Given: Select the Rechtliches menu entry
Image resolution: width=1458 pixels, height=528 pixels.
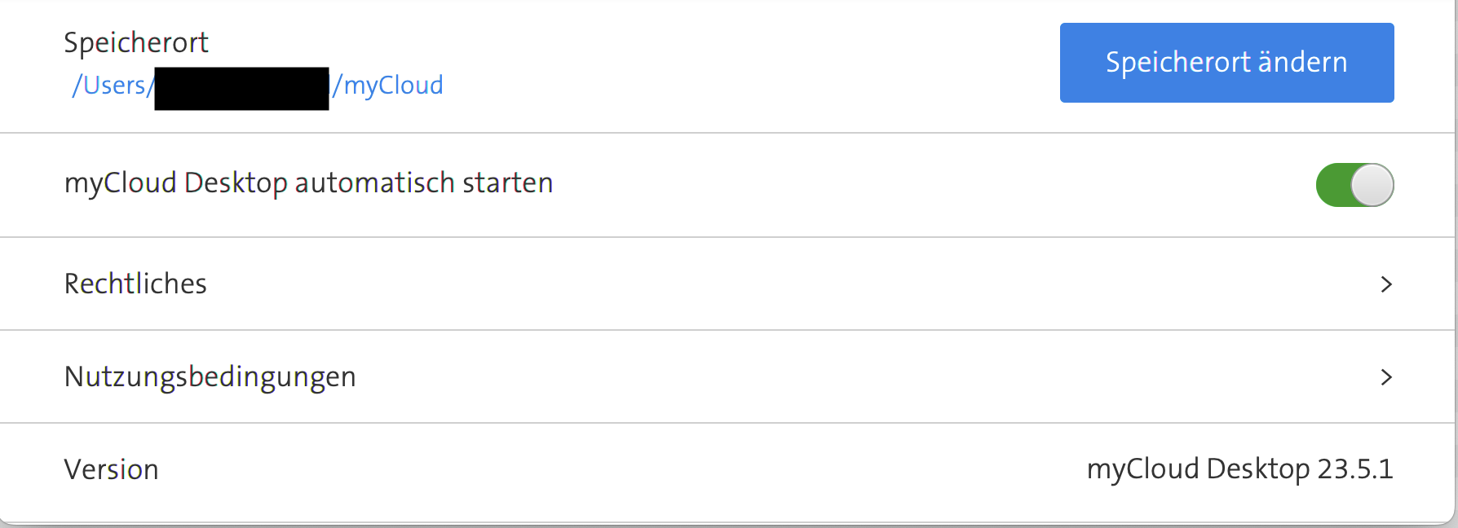Looking at the screenshot, I should (135, 284).
